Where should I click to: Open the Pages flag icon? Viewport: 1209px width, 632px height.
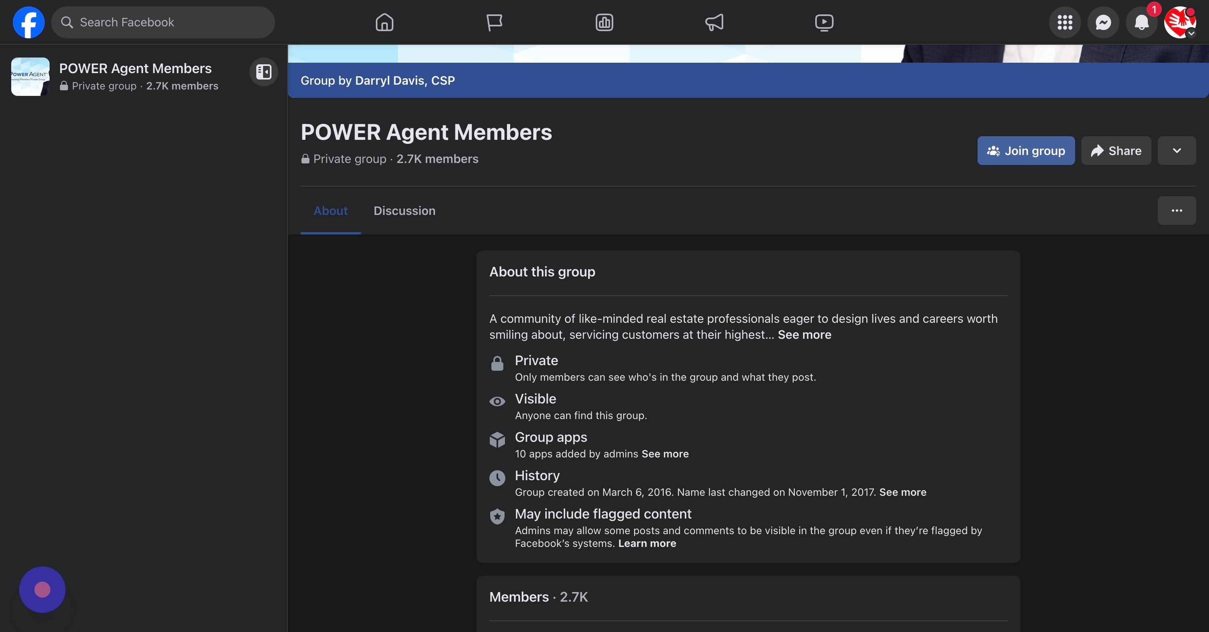coord(494,22)
